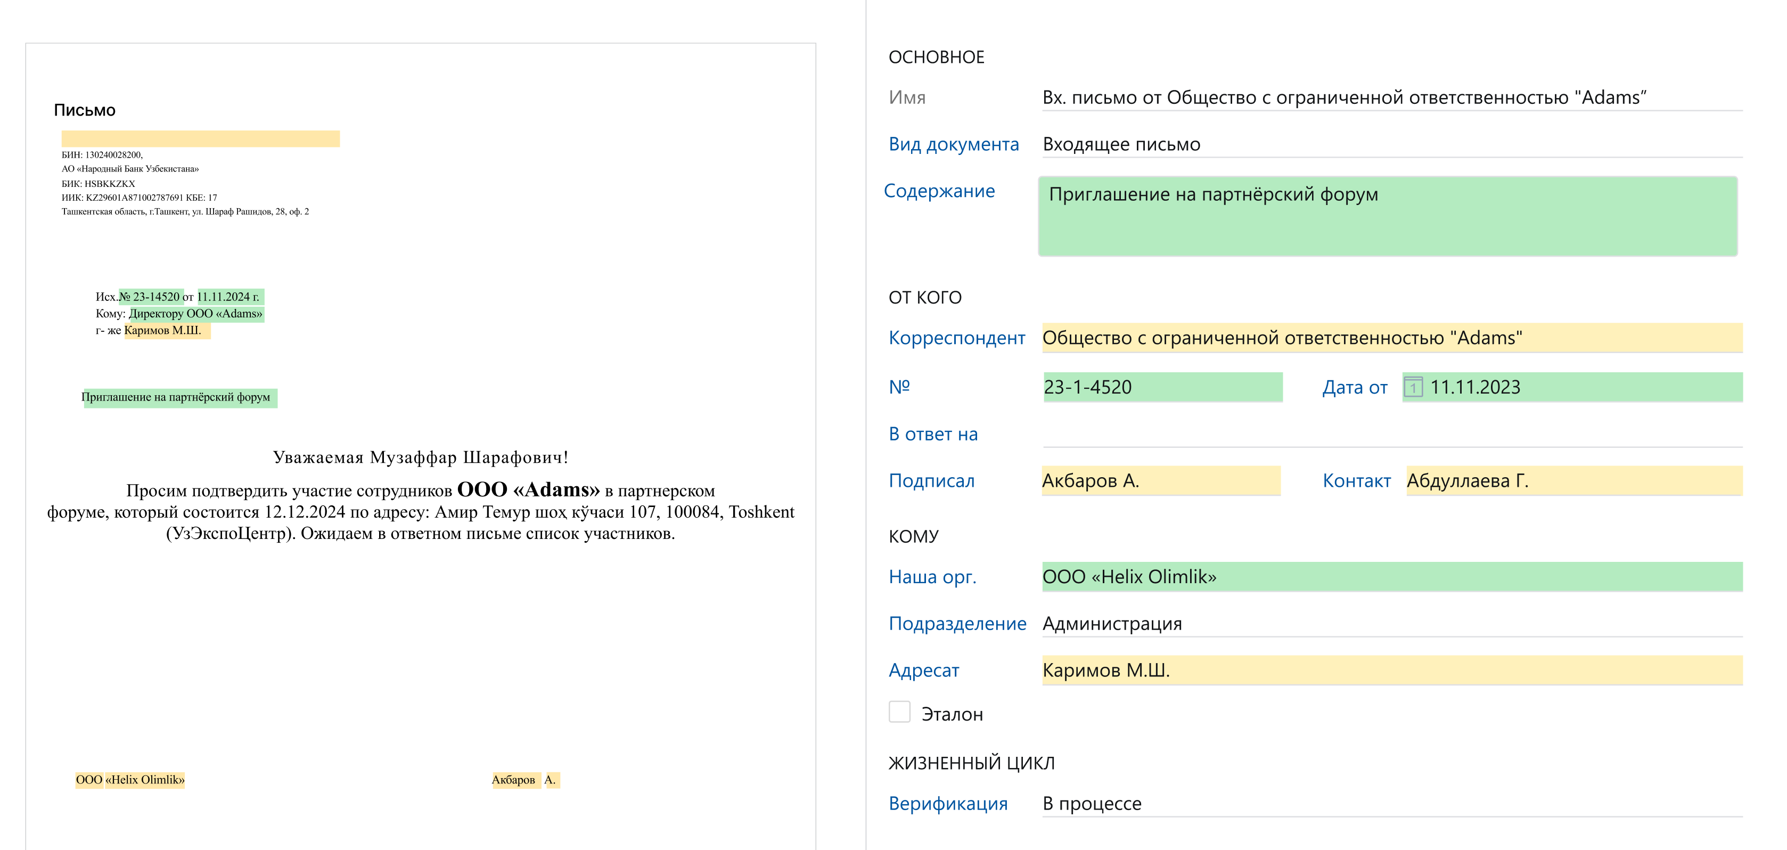1787x850 pixels.
Task: Click the БИК: HSBKKZKX line
Action: (99, 184)
